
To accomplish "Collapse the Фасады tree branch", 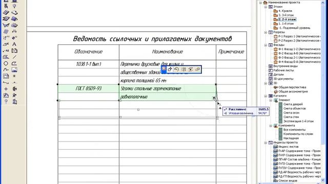I will pos(265,45).
